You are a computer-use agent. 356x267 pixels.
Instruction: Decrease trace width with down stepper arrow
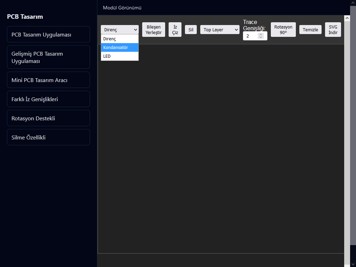tap(261, 37)
